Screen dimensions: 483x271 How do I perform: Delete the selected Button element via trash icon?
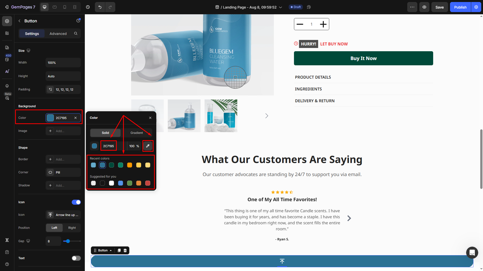point(125,250)
